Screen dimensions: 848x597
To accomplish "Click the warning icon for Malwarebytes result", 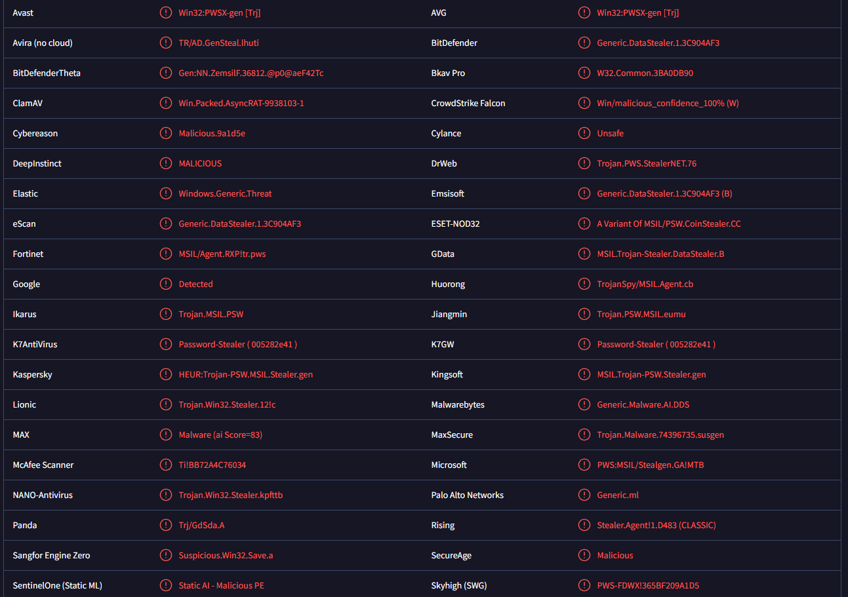I will tap(584, 404).
